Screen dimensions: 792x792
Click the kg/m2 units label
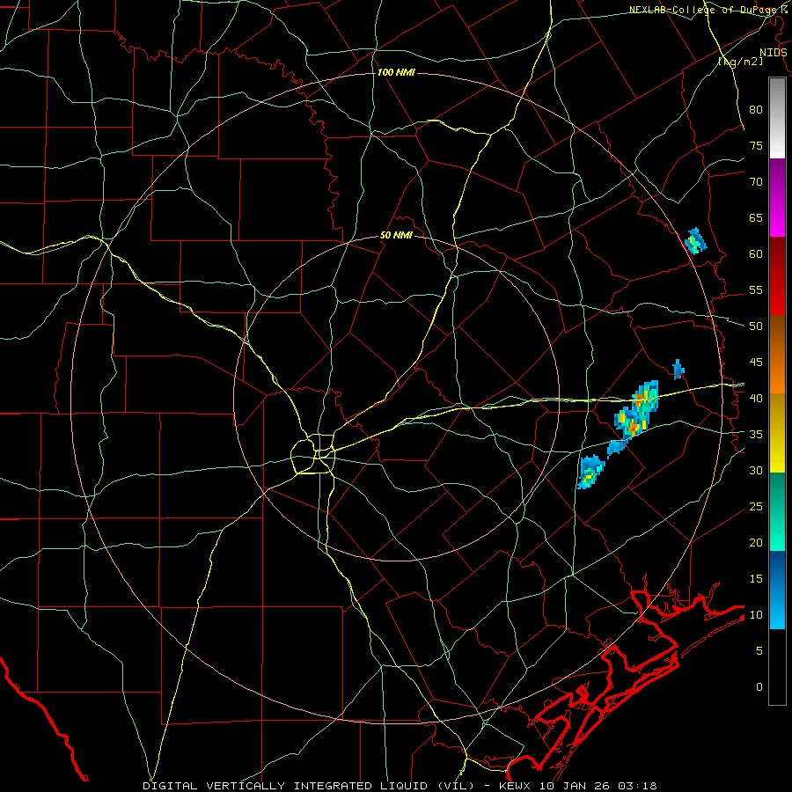click(741, 62)
